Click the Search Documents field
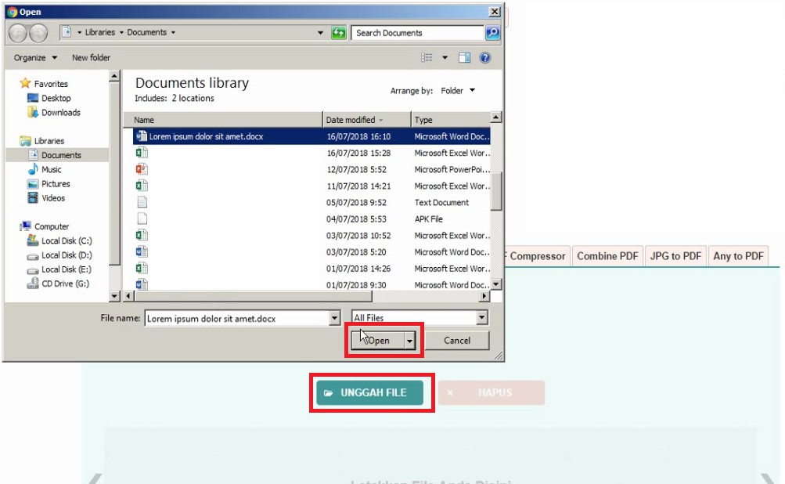Image resolution: width=785 pixels, height=484 pixels. click(418, 33)
